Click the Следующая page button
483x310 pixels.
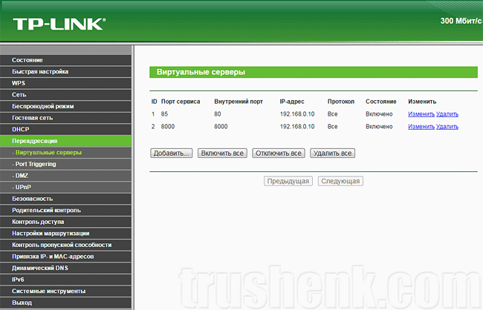pos(340,181)
